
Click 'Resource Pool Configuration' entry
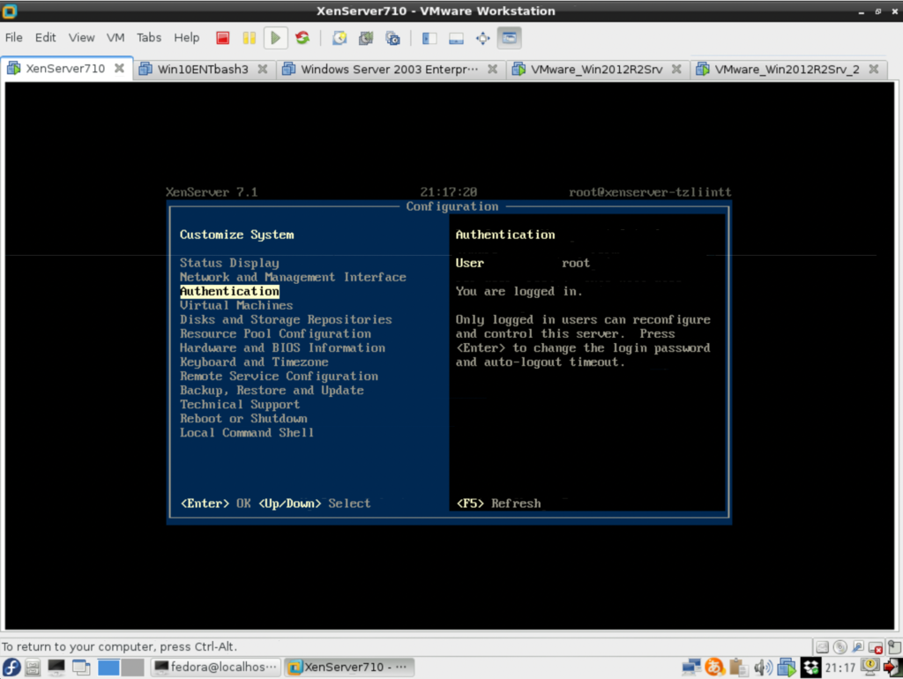click(x=275, y=334)
